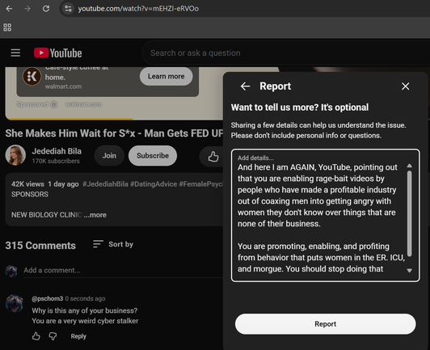Open the Sort by comments dropdown

tap(113, 244)
